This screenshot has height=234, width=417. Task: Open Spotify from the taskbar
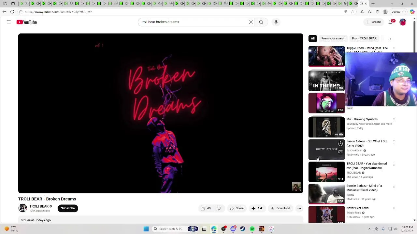(252, 229)
